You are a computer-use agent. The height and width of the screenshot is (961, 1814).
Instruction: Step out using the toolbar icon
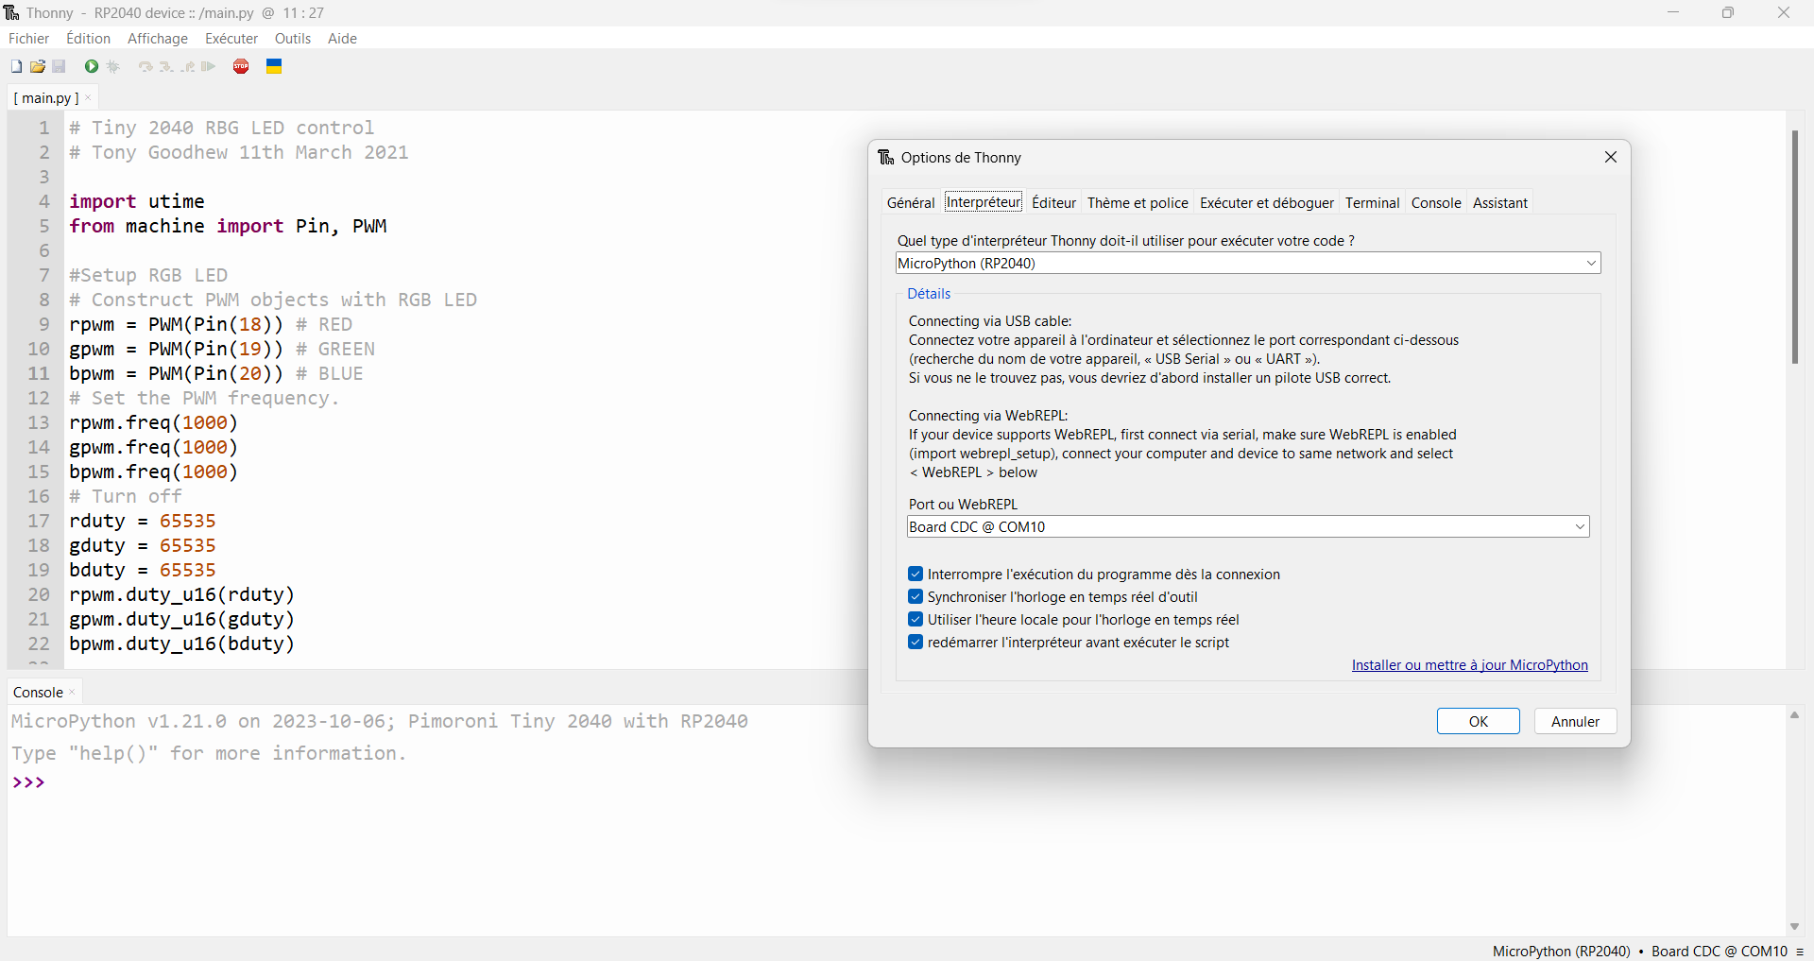tap(188, 66)
